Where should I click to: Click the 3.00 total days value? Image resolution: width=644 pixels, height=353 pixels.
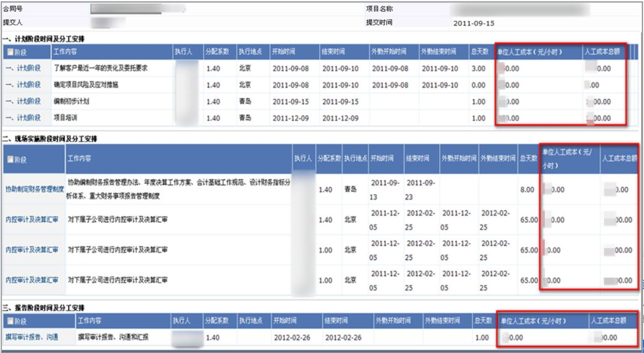[479, 69]
